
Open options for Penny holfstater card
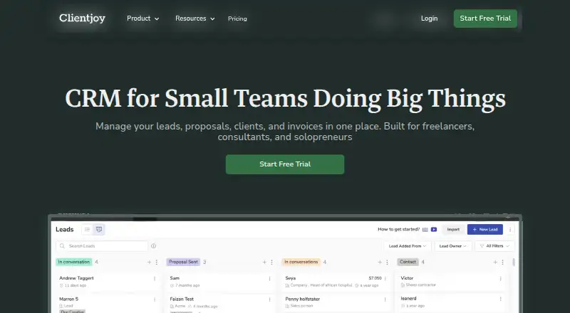point(385,299)
